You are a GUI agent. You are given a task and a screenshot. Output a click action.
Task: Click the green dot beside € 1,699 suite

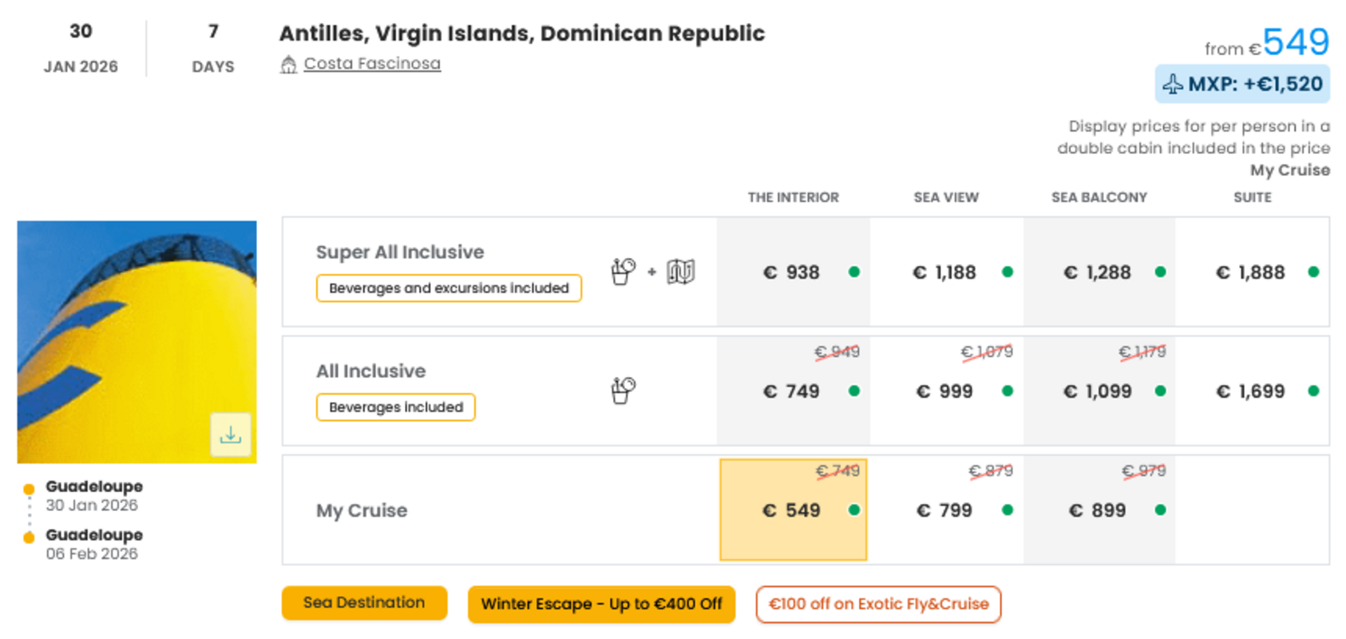(x=1313, y=391)
